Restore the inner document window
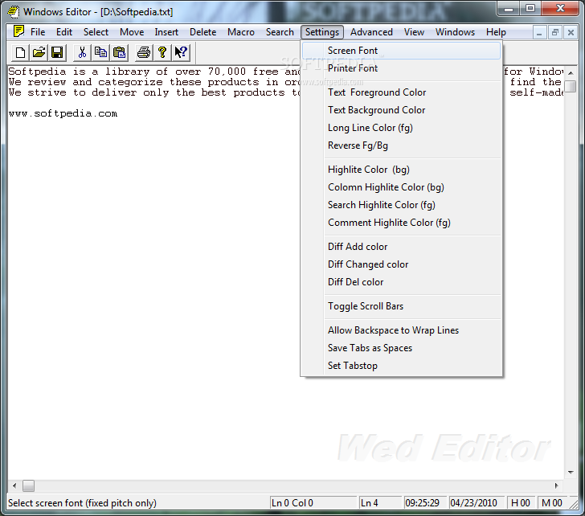The image size is (585, 516). (555, 32)
